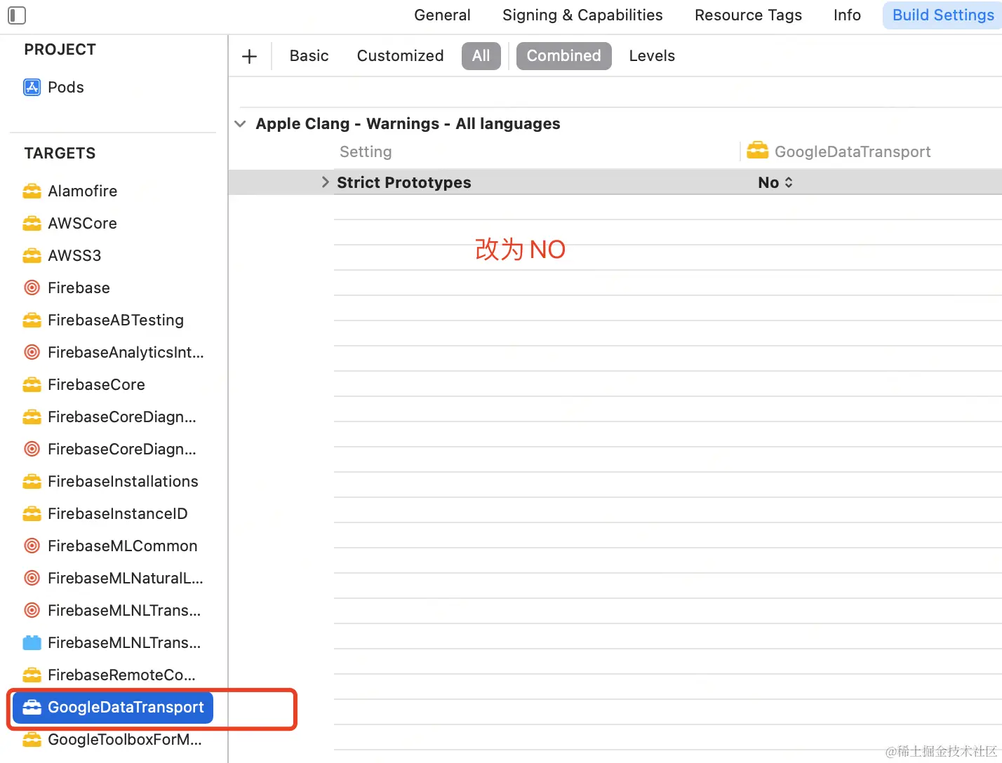
Task: Select the AWSCore target
Action: (82, 223)
